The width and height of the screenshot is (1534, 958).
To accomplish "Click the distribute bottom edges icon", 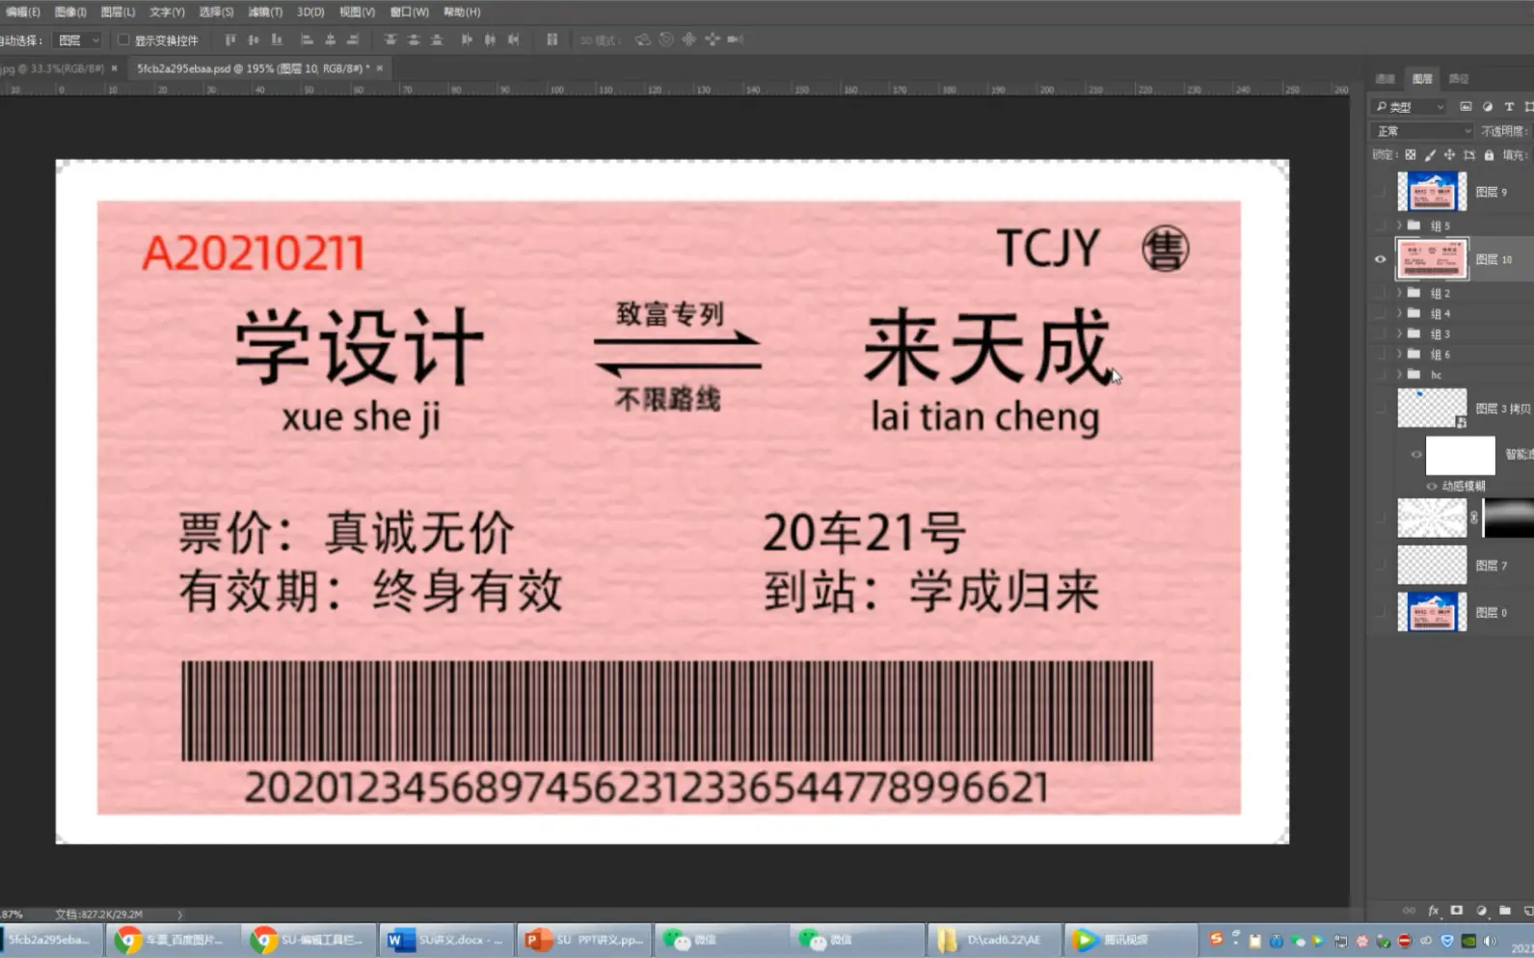I will 437,40.
